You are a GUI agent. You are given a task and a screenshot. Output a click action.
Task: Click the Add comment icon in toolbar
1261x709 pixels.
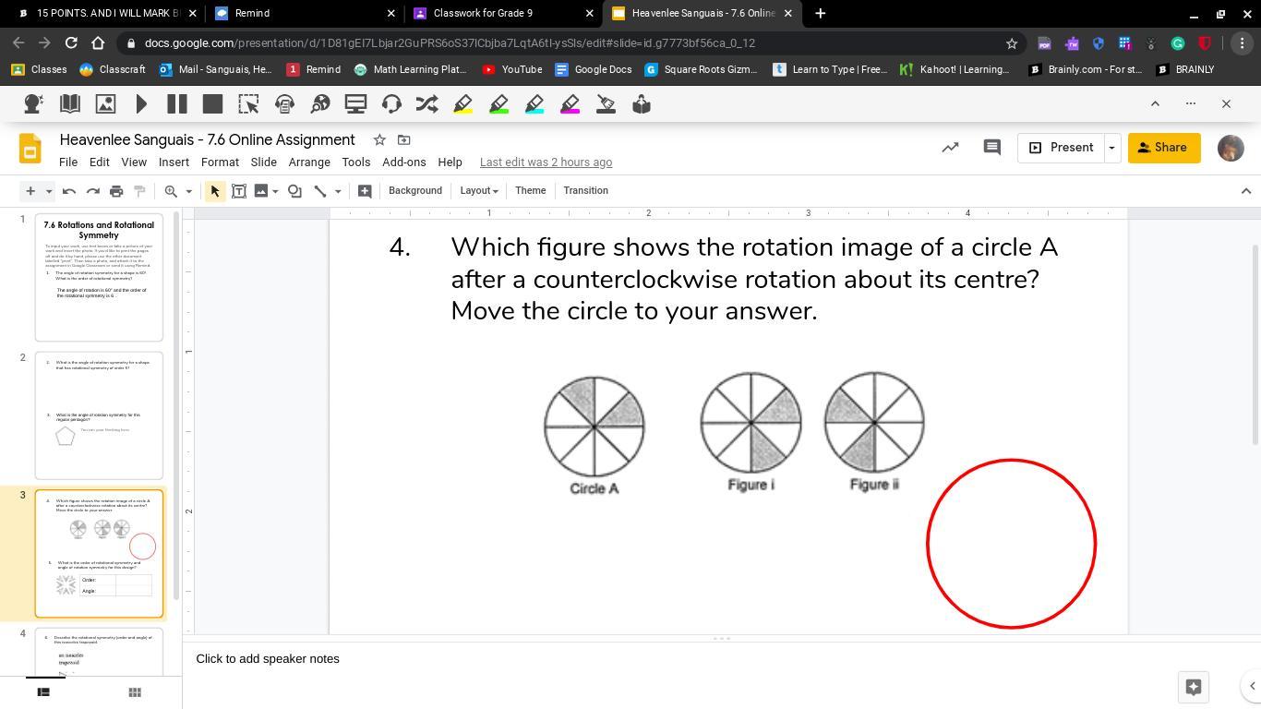(x=365, y=191)
